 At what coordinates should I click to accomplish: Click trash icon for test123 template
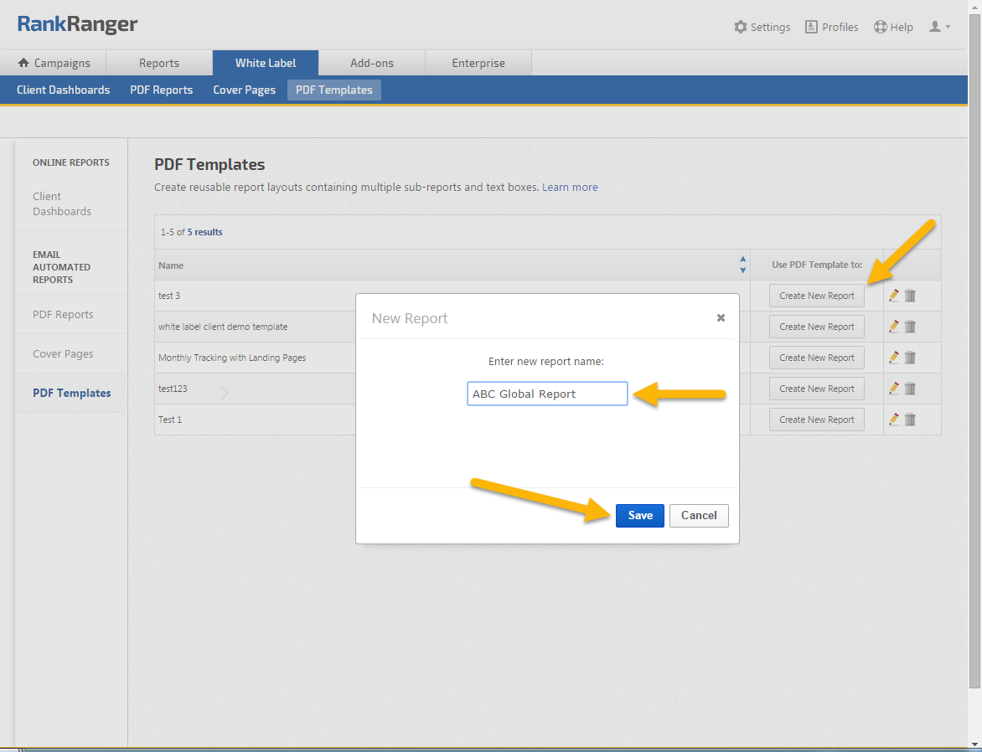pyautogui.click(x=910, y=389)
